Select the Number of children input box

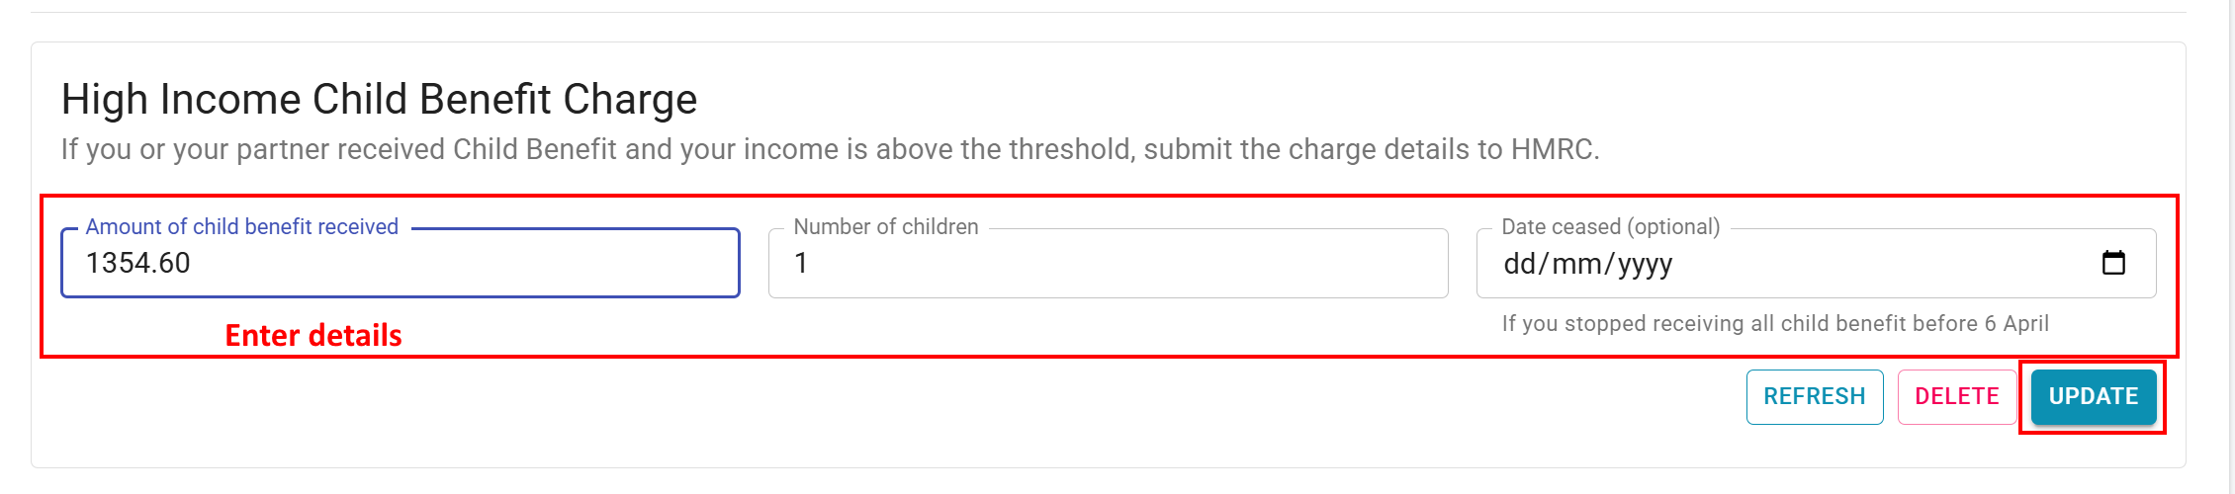pyautogui.click(x=1108, y=263)
